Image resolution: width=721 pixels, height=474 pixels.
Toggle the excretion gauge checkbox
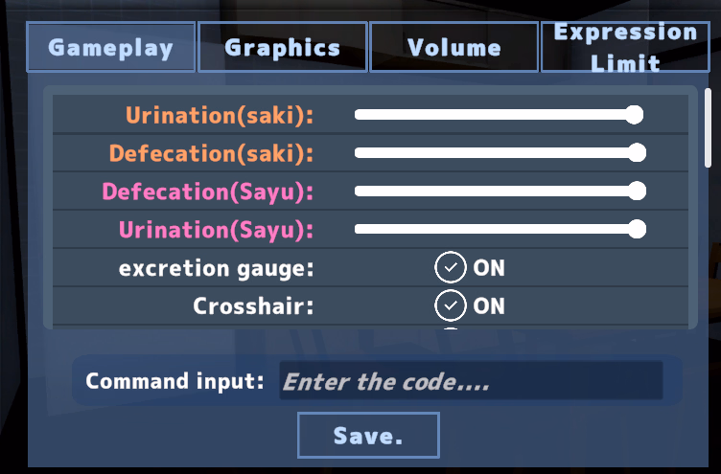pyautogui.click(x=451, y=267)
